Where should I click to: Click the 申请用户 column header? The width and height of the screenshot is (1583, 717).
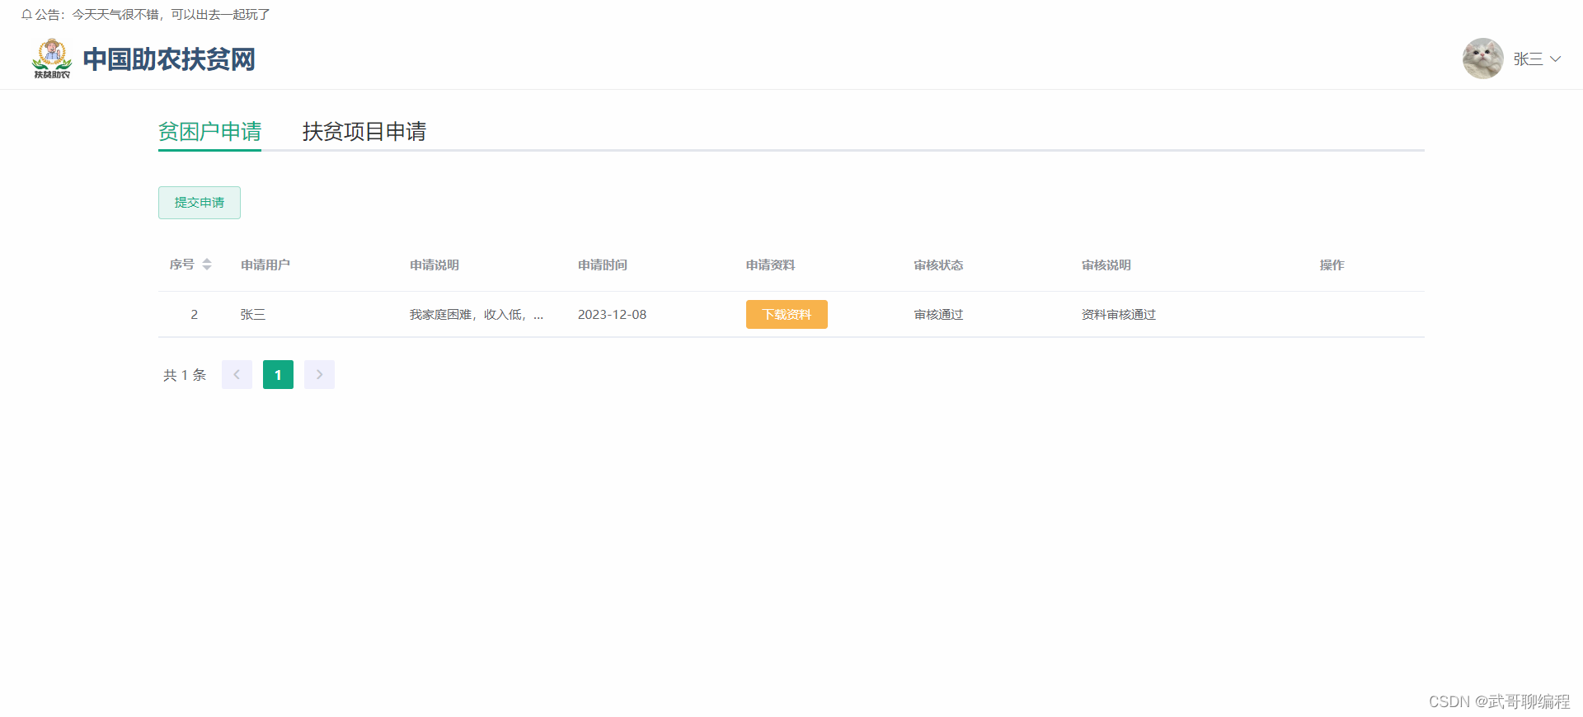tap(265, 265)
